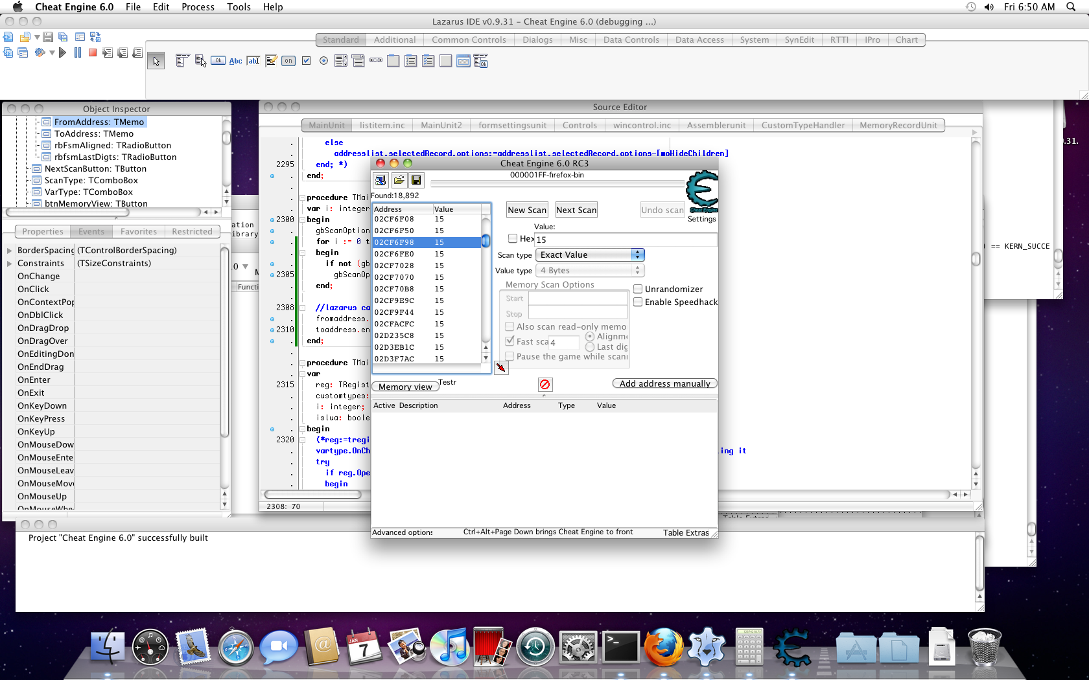Toggle Enable Speedhack checkbox
The width and height of the screenshot is (1089, 680).
pos(638,302)
